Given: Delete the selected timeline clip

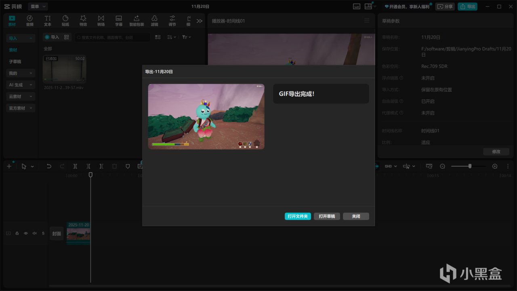Looking at the screenshot, I should click(115, 166).
